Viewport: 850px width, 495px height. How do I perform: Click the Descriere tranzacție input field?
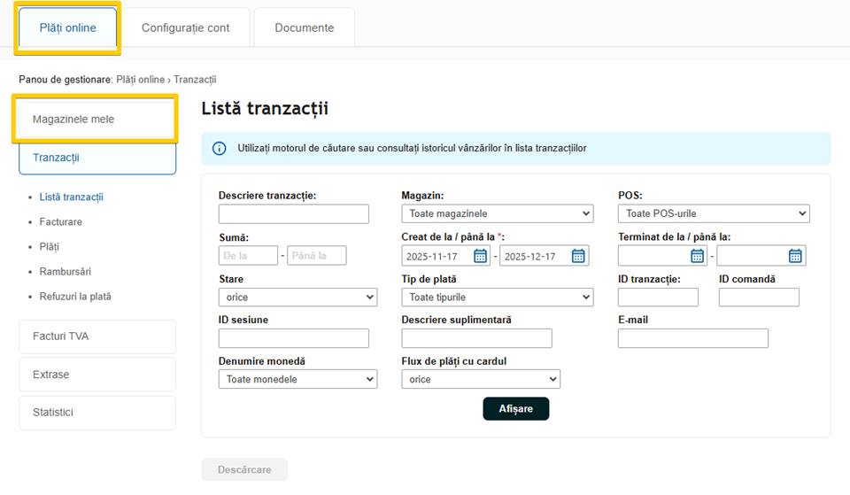293,213
